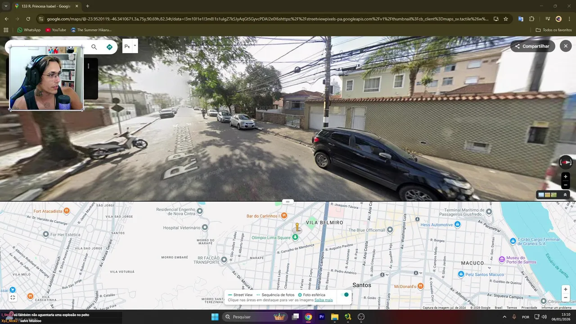Open the Saiba mais link
This screenshot has height=324, width=576.
click(x=324, y=300)
